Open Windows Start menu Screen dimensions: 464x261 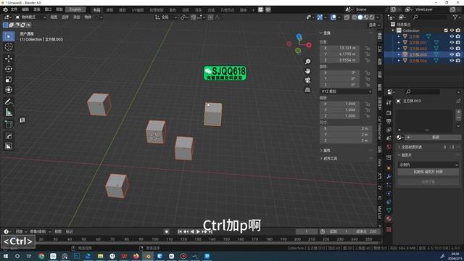click(x=5, y=256)
